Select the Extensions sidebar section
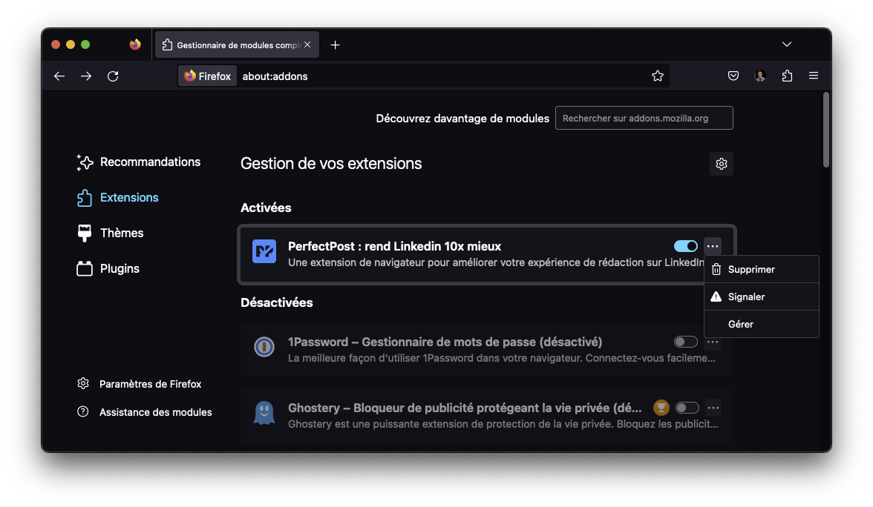The image size is (873, 507). pyautogui.click(x=117, y=198)
